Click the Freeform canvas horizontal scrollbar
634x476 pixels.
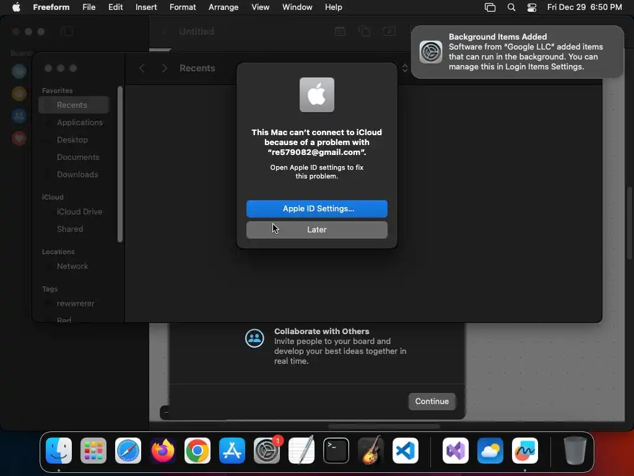pos(384,426)
